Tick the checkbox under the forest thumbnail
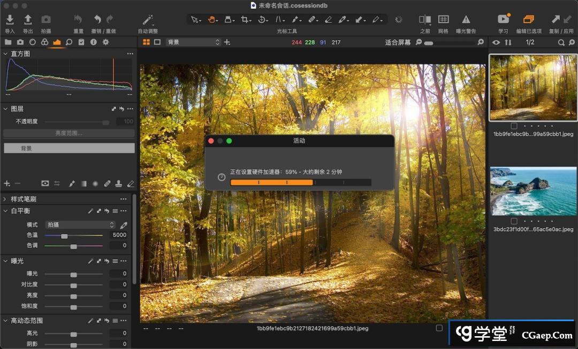The height and width of the screenshot is (349, 578). click(514, 126)
